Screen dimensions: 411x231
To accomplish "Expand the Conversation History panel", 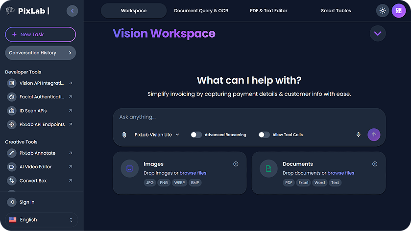I will 40,53.
